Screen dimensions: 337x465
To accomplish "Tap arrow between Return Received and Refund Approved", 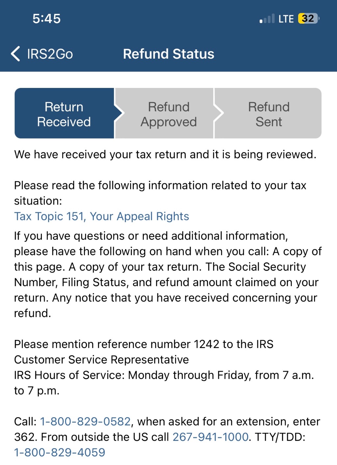I will pos(119,113).
